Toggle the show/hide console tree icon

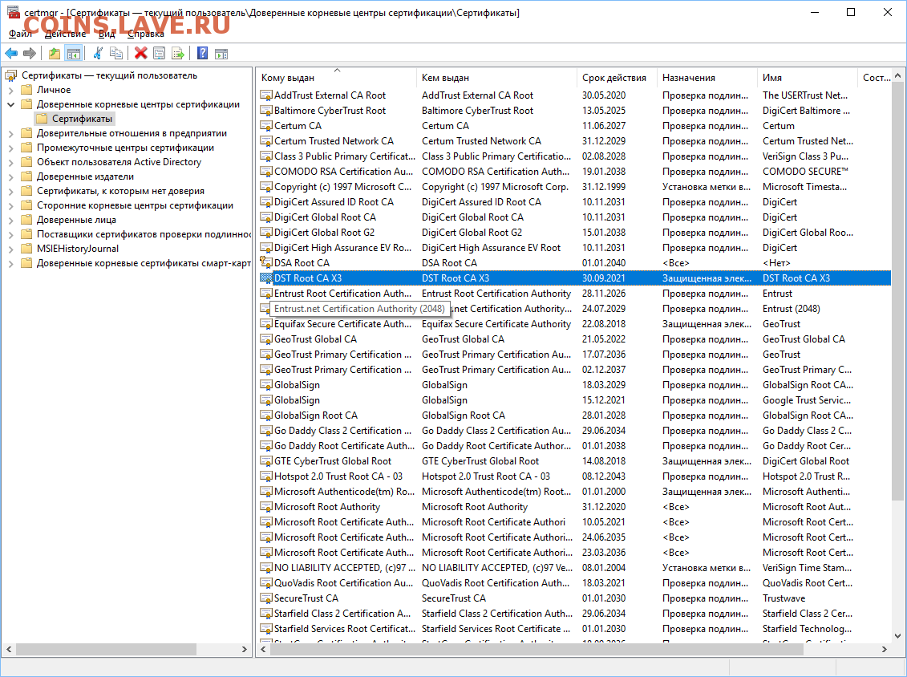click(x=74, y=54)
